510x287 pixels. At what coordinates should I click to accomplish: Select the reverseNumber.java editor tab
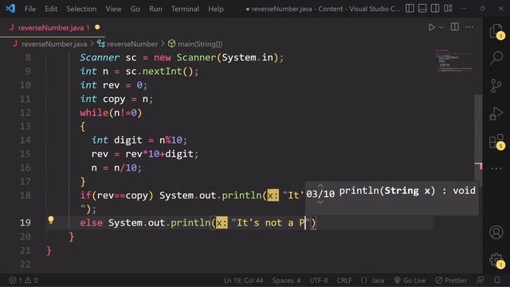coord(52,28)
